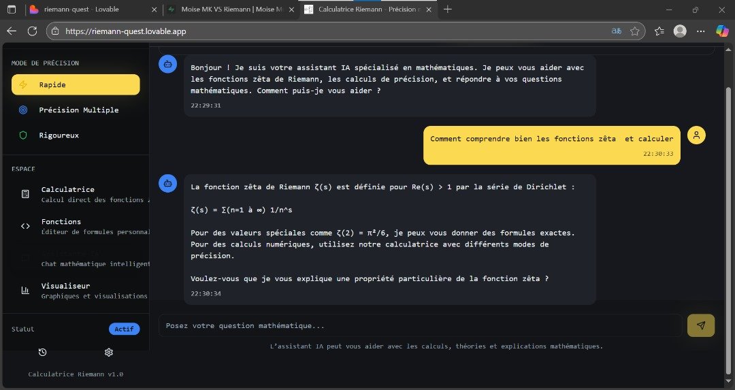Close the Calculatrice Riemann tab
Image resolution: width=735 pixels, height=390 pixels.
[429, 10]
